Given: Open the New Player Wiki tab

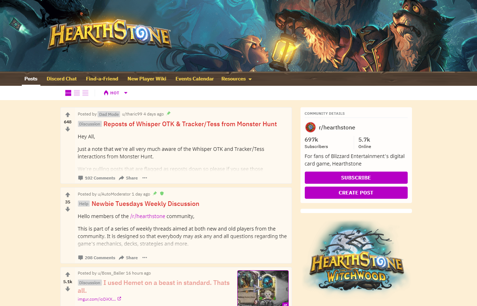Looking at the screenshot, I should (x=147, y=79).
